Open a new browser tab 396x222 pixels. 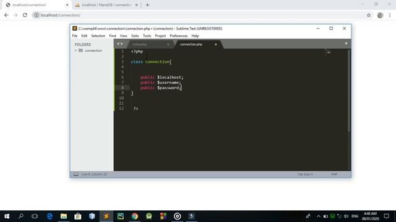(x=147, y=5)
